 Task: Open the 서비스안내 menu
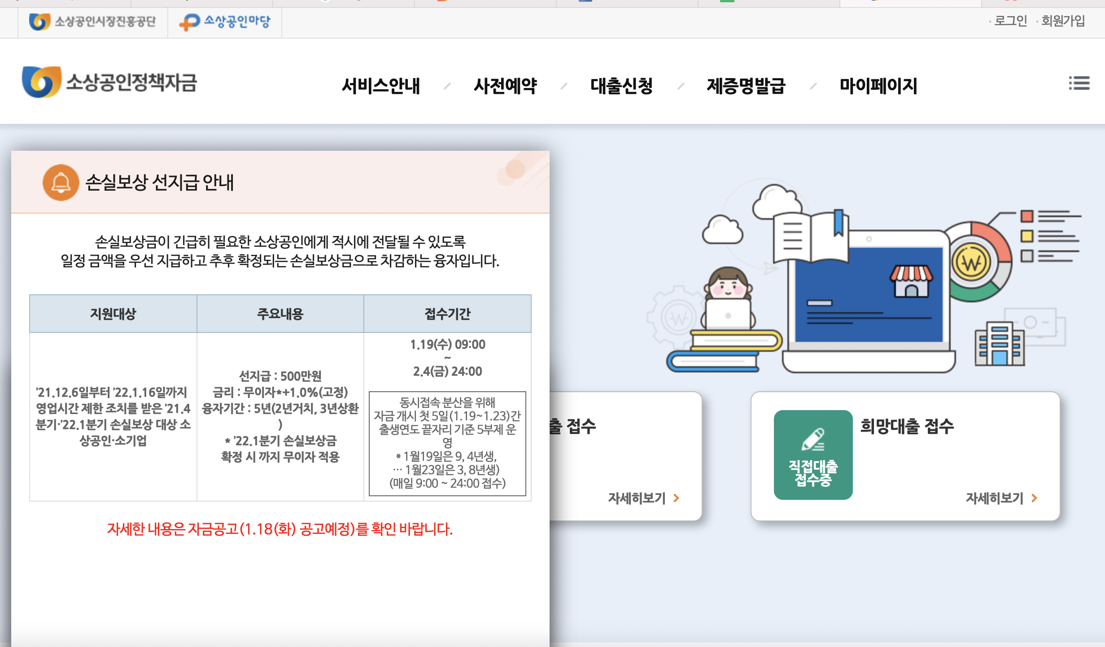click(381, 86)
